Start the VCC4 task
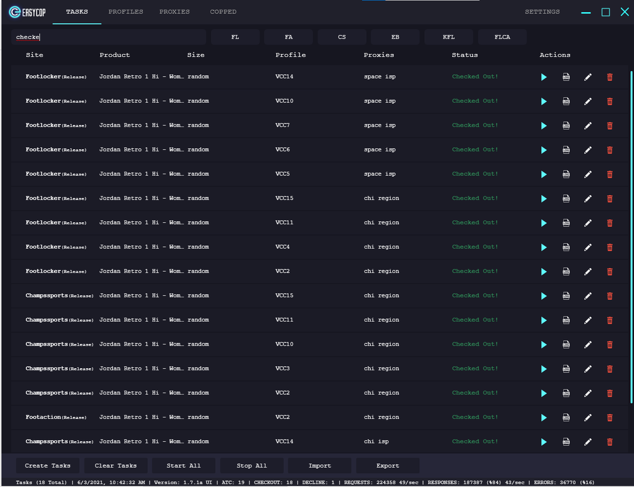 pos(544,247)
